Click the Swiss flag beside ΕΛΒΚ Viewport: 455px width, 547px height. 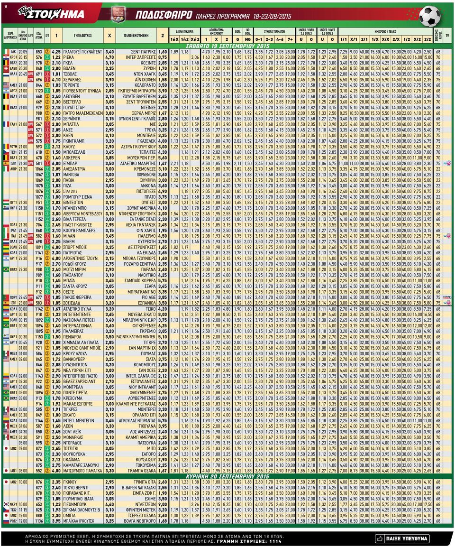coord(6,68)
